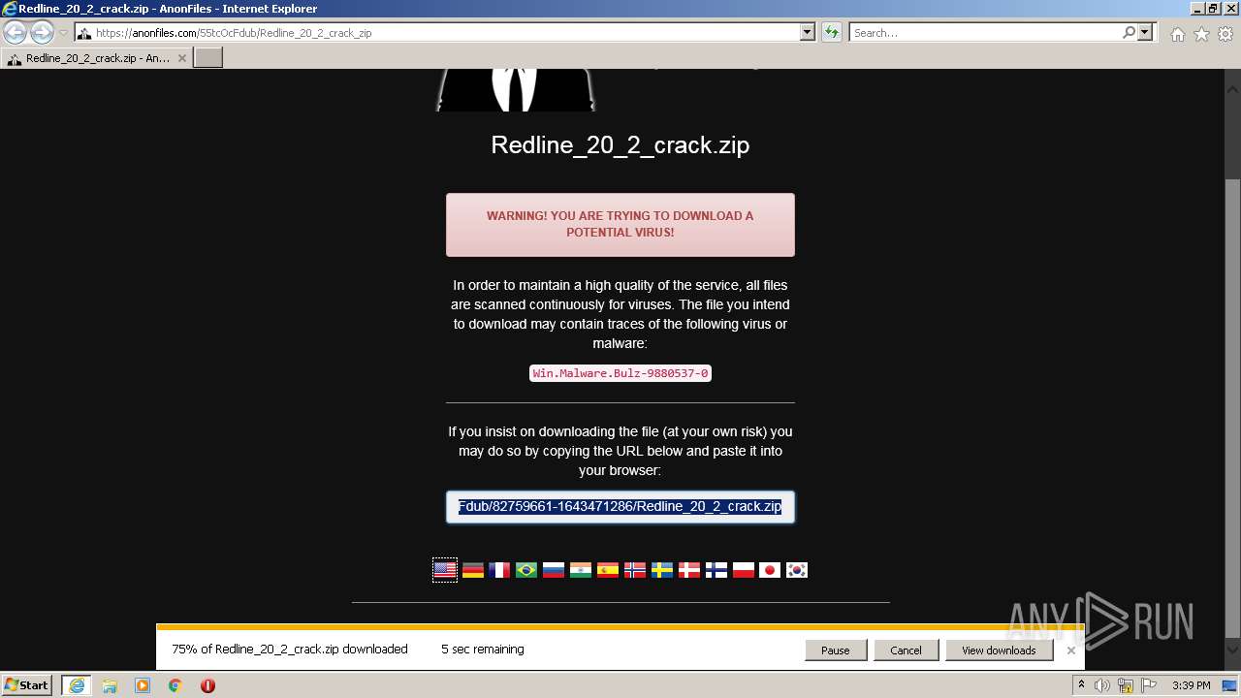Viewport: 1241px width, 698px height.
Task: Open the Start menu
Action: 26,685
